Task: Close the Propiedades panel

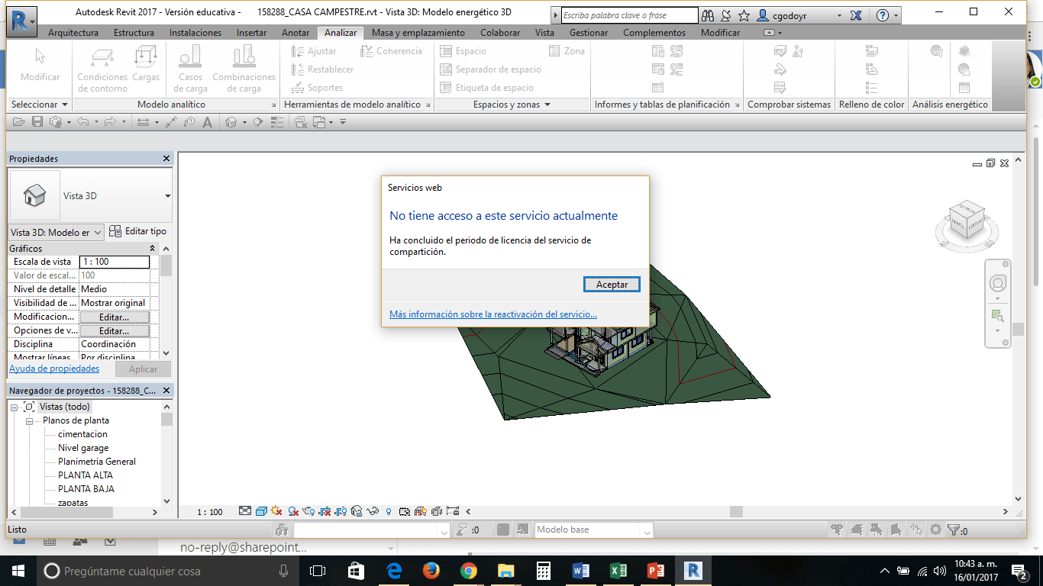Action: coord(166,159)
